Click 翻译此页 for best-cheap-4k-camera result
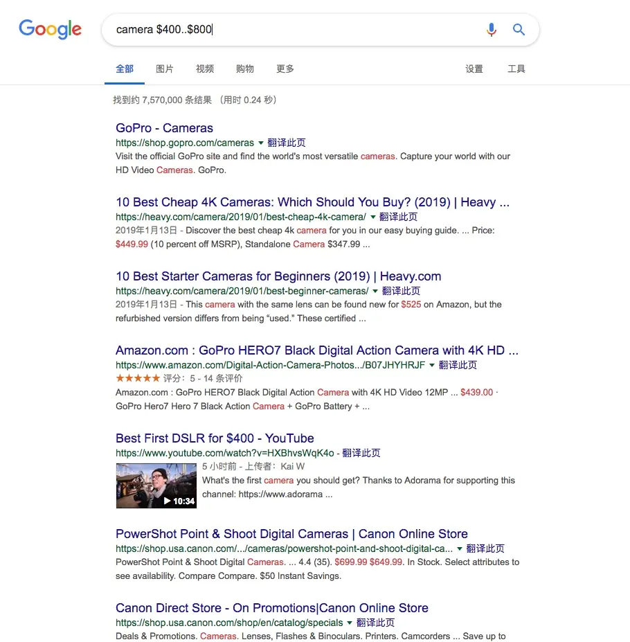Screen dimensions: 630x642 click(x=398, y=217)
